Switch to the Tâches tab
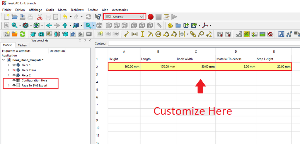This screenshot has height=144, width=300. point(22,45)
